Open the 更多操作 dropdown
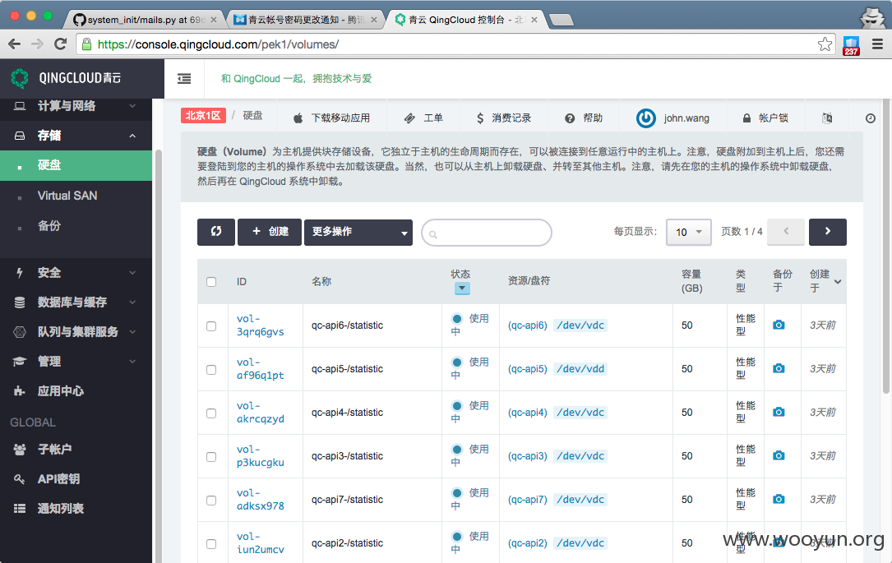 pyautogui.click(x=358, y=232)
